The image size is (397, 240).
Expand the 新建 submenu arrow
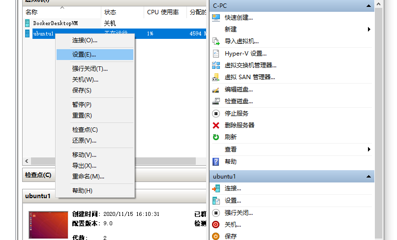point(369,30)
